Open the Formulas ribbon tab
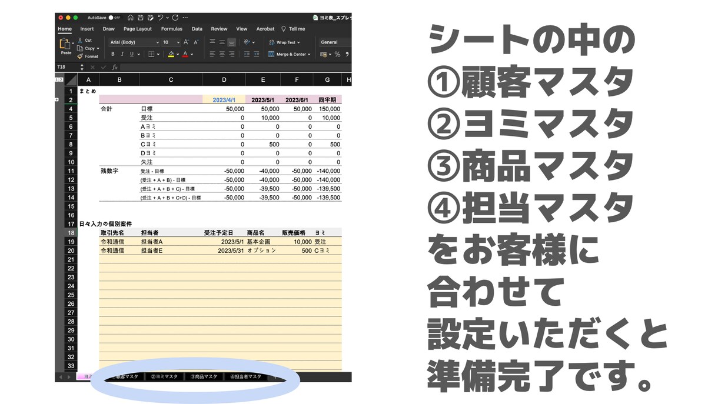Viewport: 718px width, 404px height. click(172, 29)
